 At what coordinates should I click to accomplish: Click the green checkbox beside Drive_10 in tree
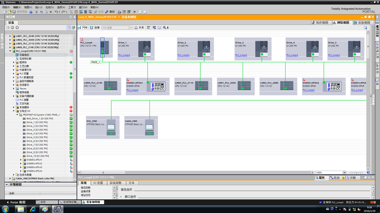[x=71, y=156]
